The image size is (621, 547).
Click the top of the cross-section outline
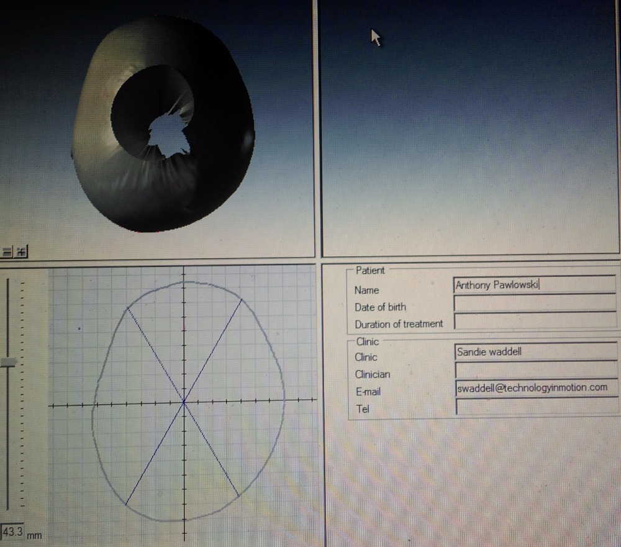point(184,283)
